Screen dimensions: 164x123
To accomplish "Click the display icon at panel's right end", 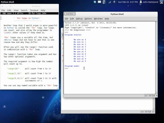I will coord(162,2).
